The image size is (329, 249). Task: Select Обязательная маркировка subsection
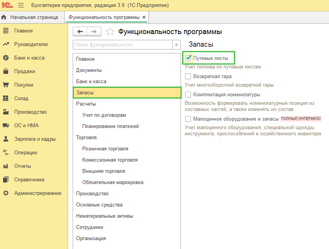127,182
